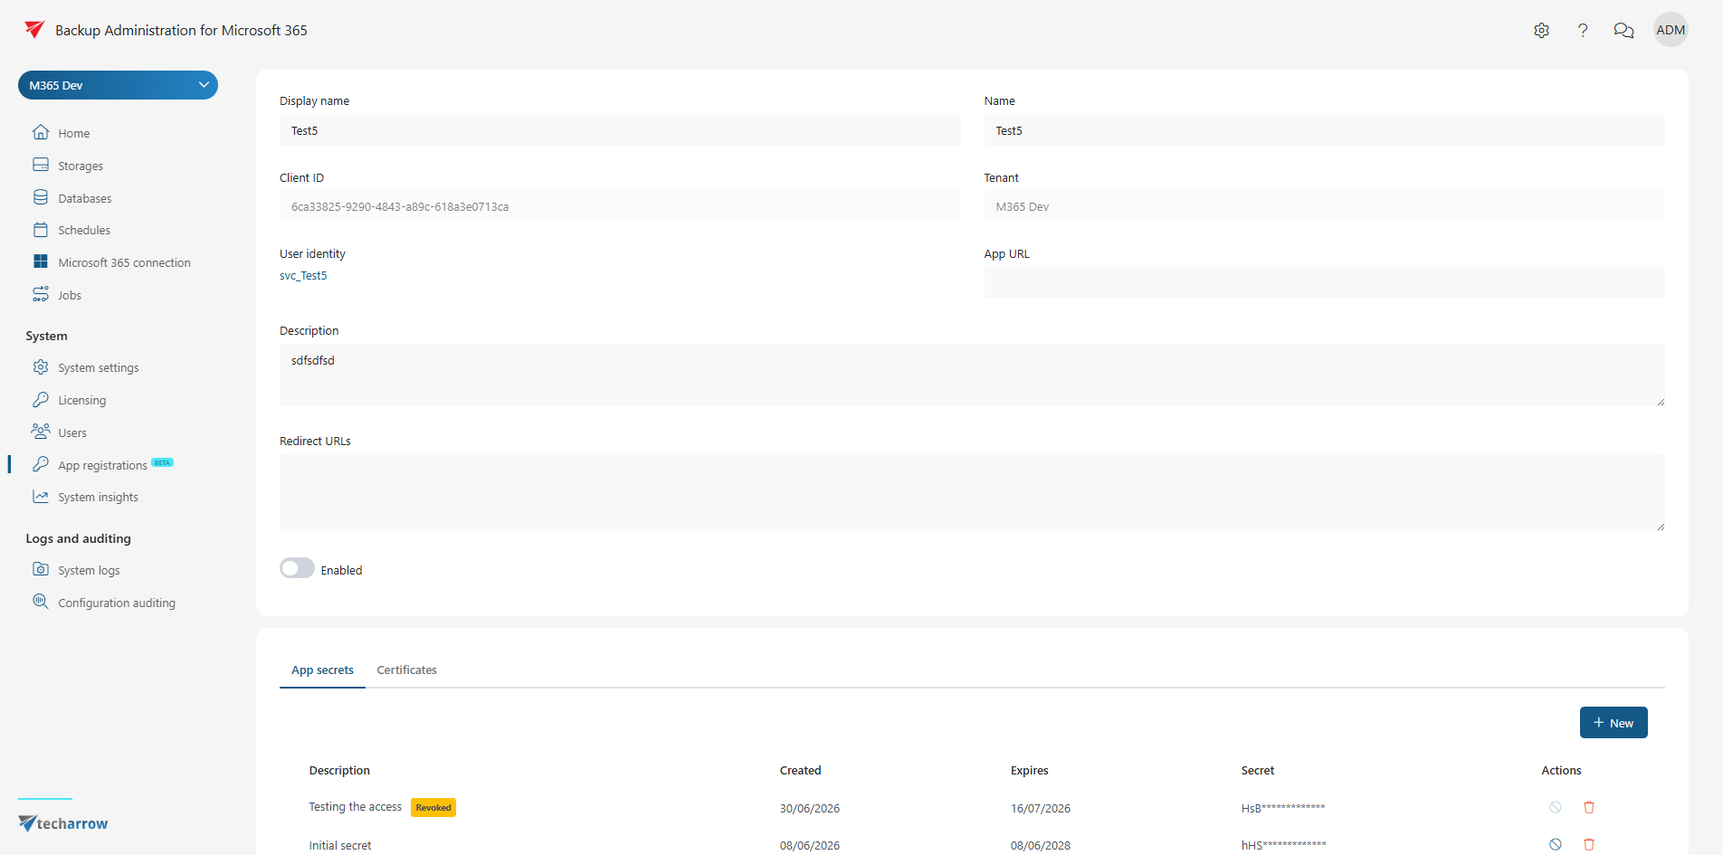Go to the Jobs page

[x=70, y=296]
